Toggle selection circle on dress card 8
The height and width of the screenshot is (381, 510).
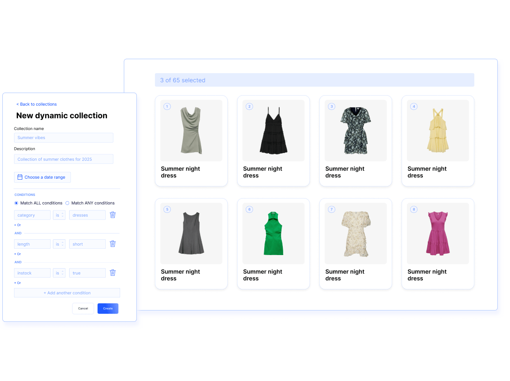pyautogui.click(x=414, y=209)
